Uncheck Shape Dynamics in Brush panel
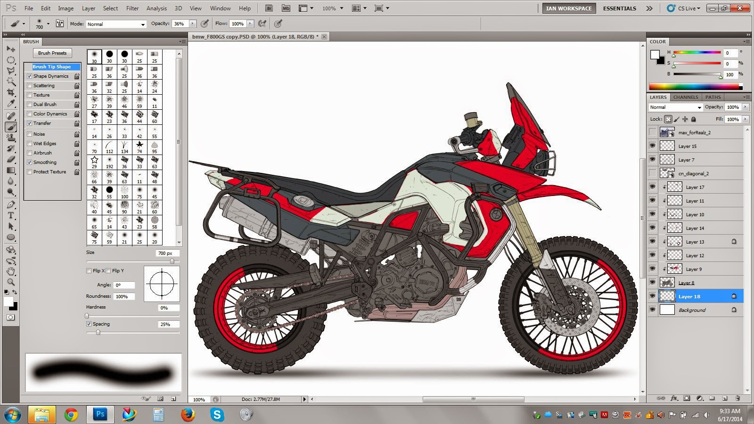 point(30,76)
